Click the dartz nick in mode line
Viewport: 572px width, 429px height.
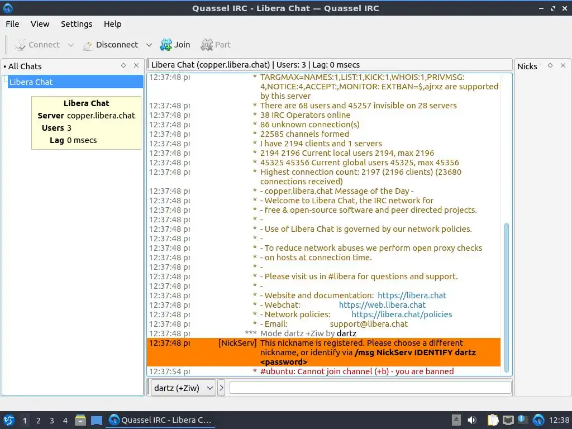346,333
